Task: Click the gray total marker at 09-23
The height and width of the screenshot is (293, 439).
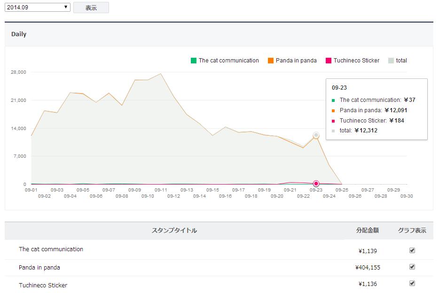Action: (x=316, y=135)
